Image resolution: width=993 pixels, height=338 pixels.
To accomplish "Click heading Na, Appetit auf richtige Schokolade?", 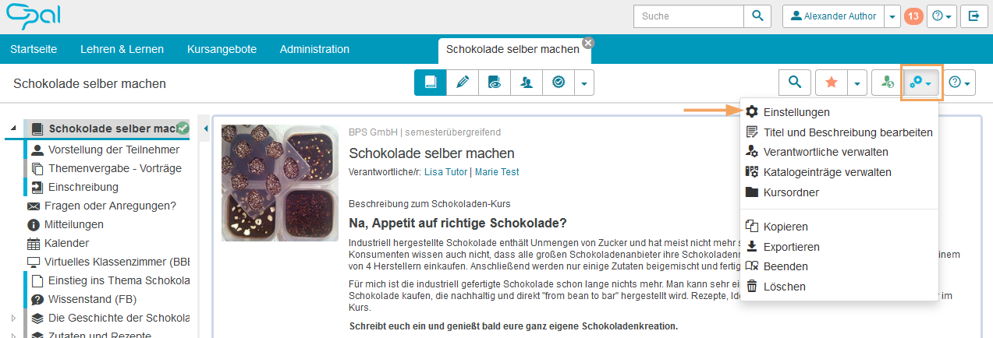I will coord(457,224).
